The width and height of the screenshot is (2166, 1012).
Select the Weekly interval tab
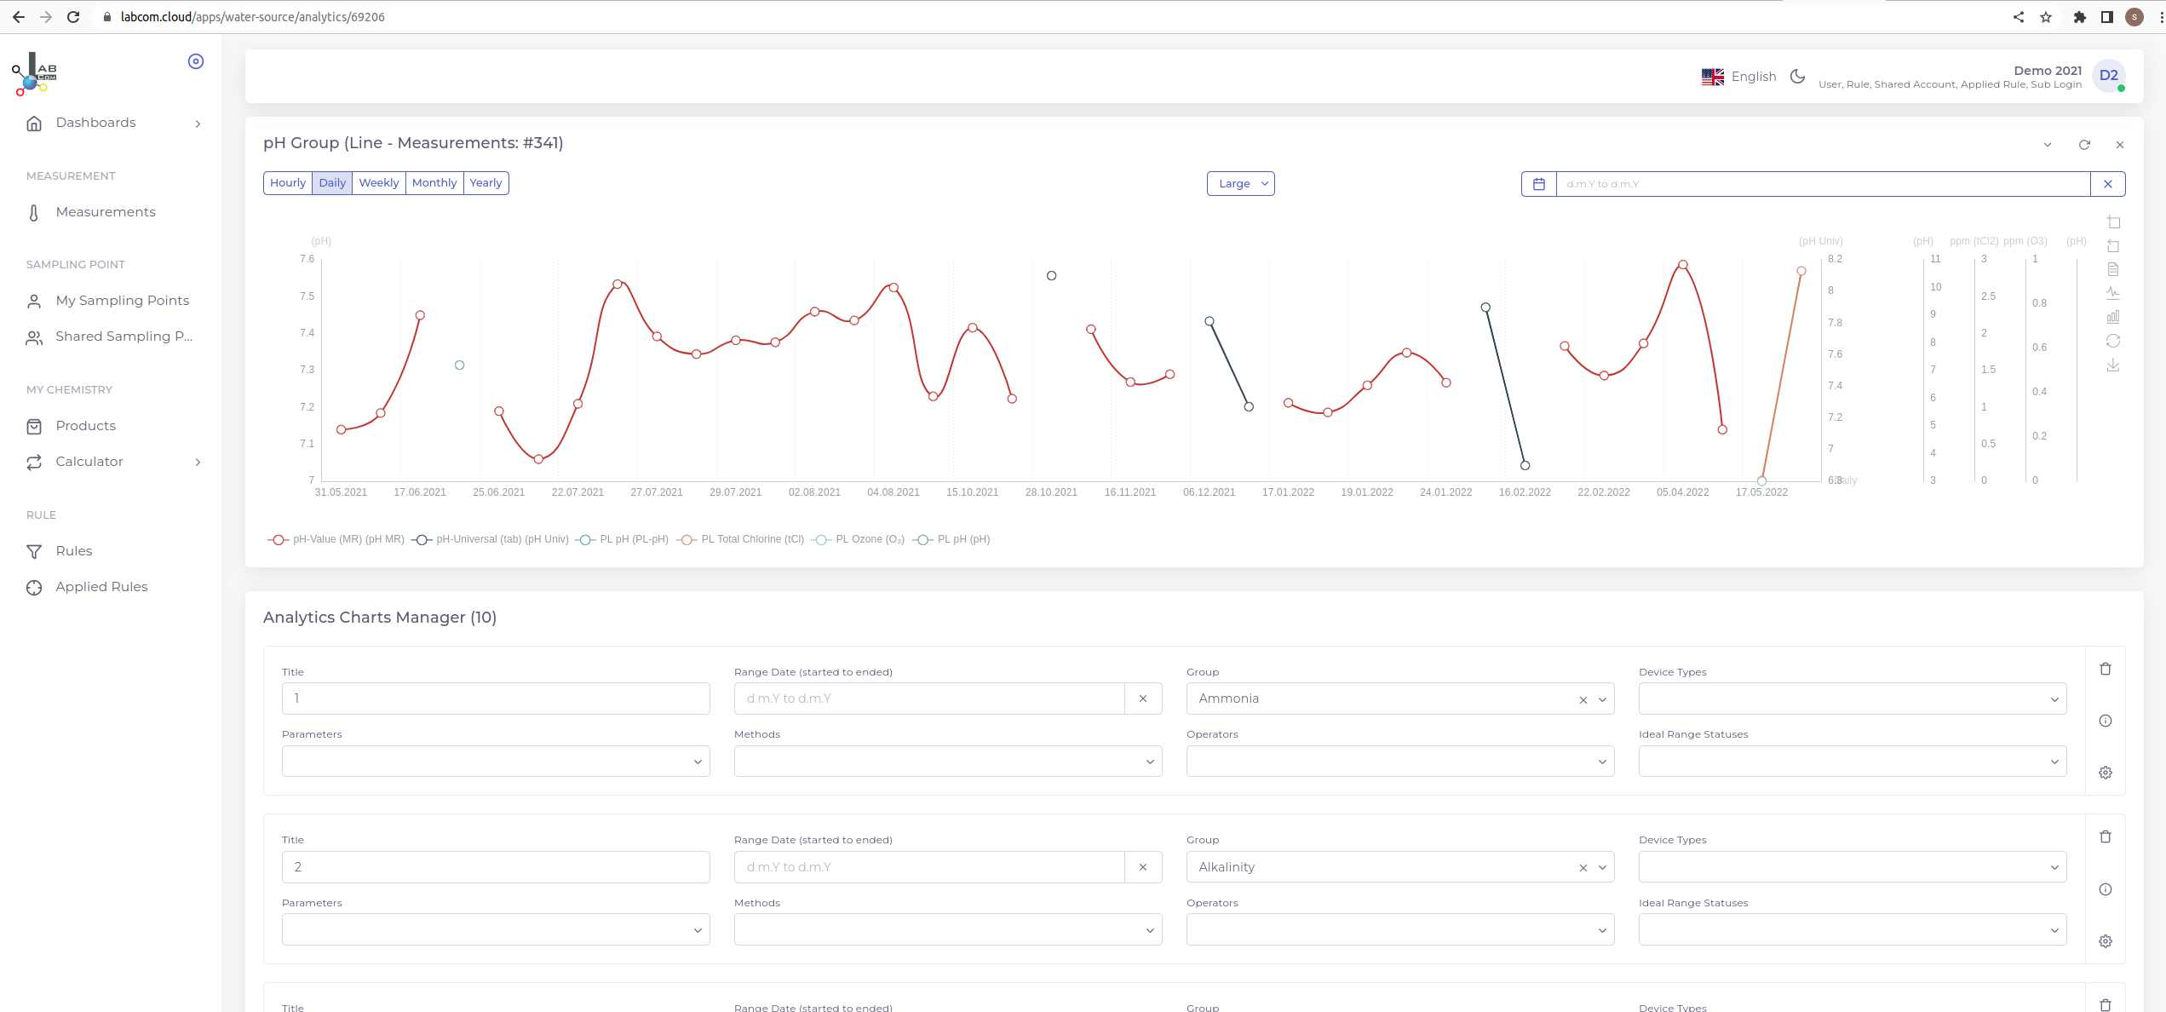[379, 183]
